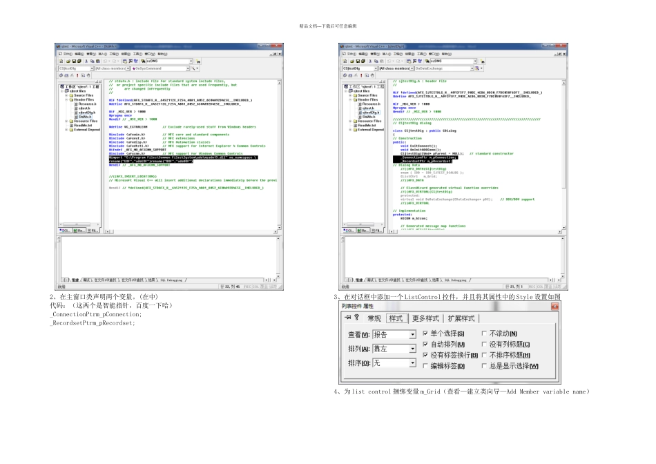Click the Save icon in right Visual C++ window

358,61
